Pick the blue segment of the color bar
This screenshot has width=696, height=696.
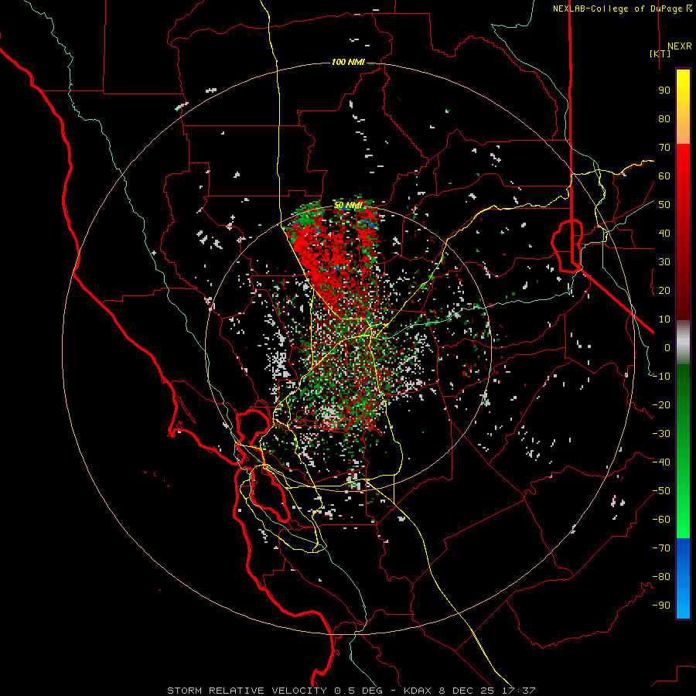[x=683, y=578]
